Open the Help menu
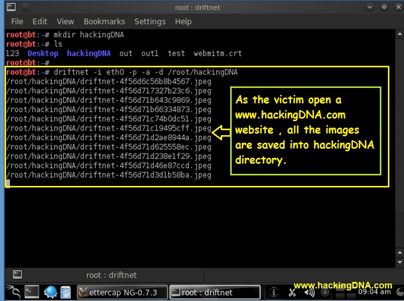The width and height of the screenshot is (404, 301). (183, 22)
